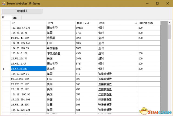Click the 开始测试 button

click(x=22, y=11)
